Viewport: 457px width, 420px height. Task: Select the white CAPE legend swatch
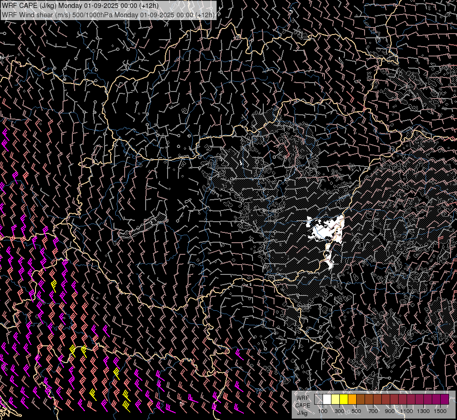pyautogui.click(x=327, y=399)
